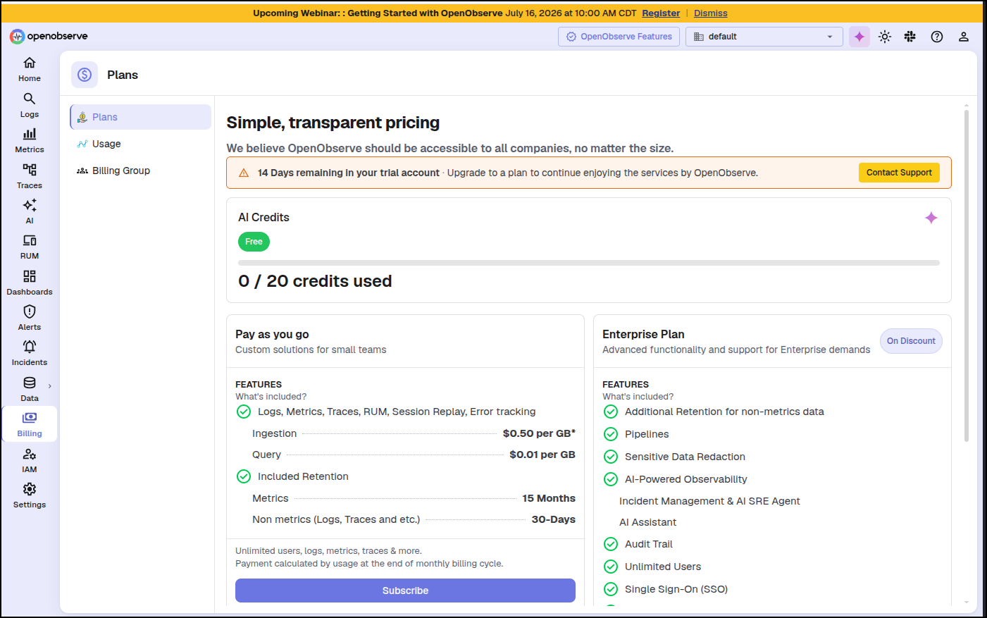Go to the Metrics section

pyautogui.click(x=30, y=140)
